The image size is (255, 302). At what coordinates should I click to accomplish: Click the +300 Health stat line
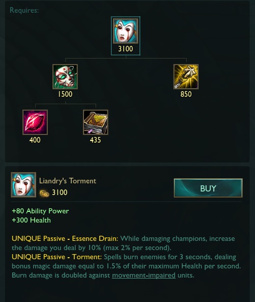pos(31,220)
